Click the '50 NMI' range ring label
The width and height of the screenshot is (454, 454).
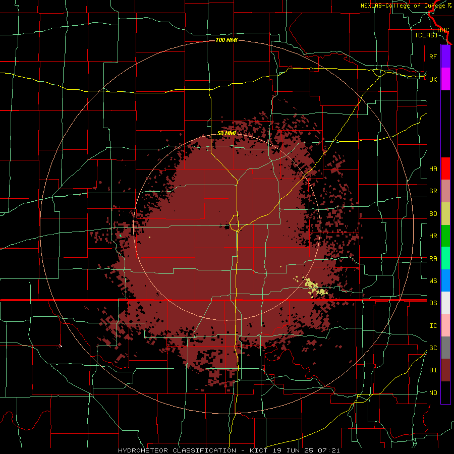click(x=226, y=133)
